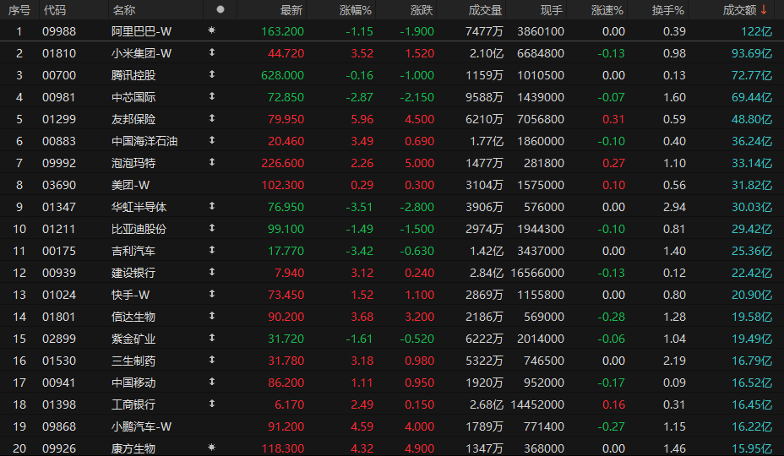This screenshot has width=784, height=456.
Task: Click the 涨速% column header
Action: 607,10
